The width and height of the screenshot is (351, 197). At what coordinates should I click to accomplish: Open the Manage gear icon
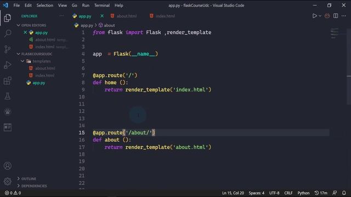tap(7, 181)
